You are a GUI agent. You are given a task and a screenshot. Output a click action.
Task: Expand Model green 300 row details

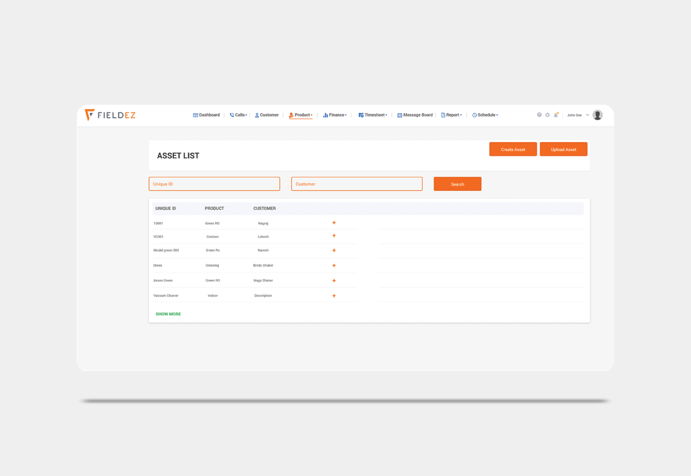[334, 250]
